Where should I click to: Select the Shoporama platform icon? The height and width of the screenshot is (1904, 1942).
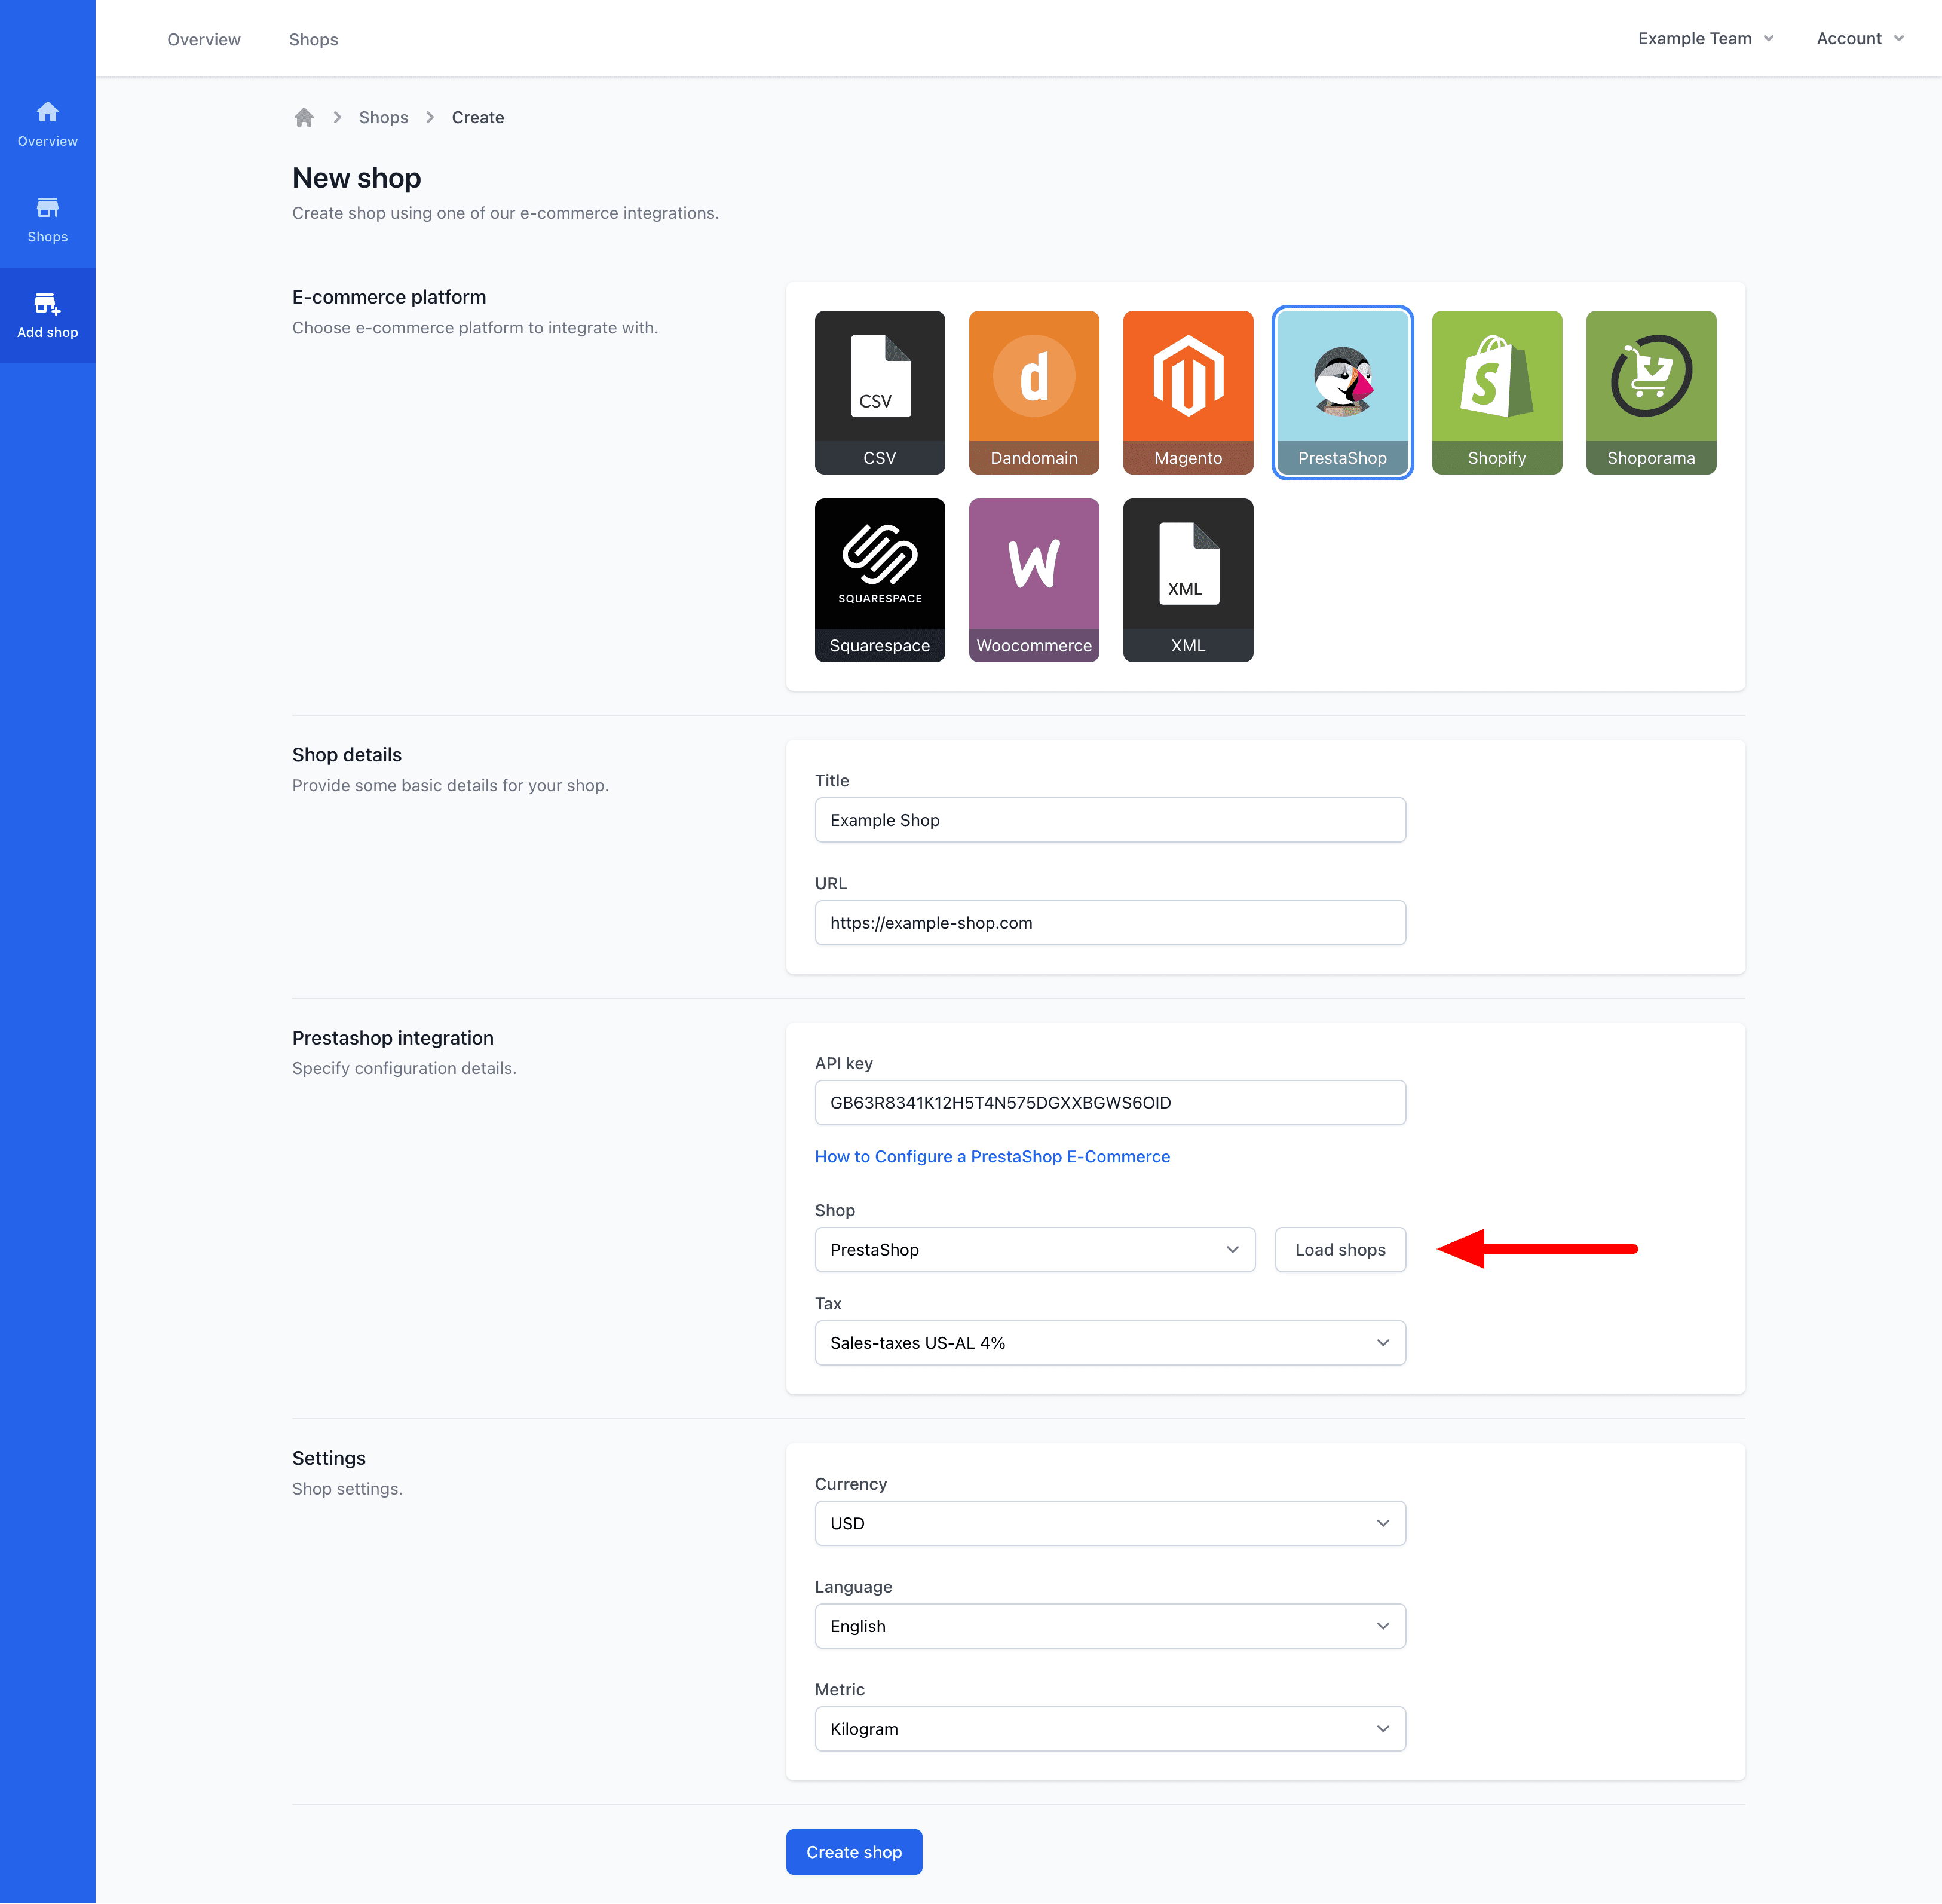click(1650, 391)
